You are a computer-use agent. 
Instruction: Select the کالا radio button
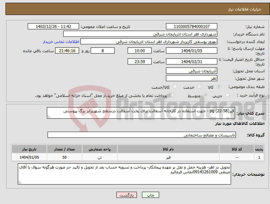(219, 87)
